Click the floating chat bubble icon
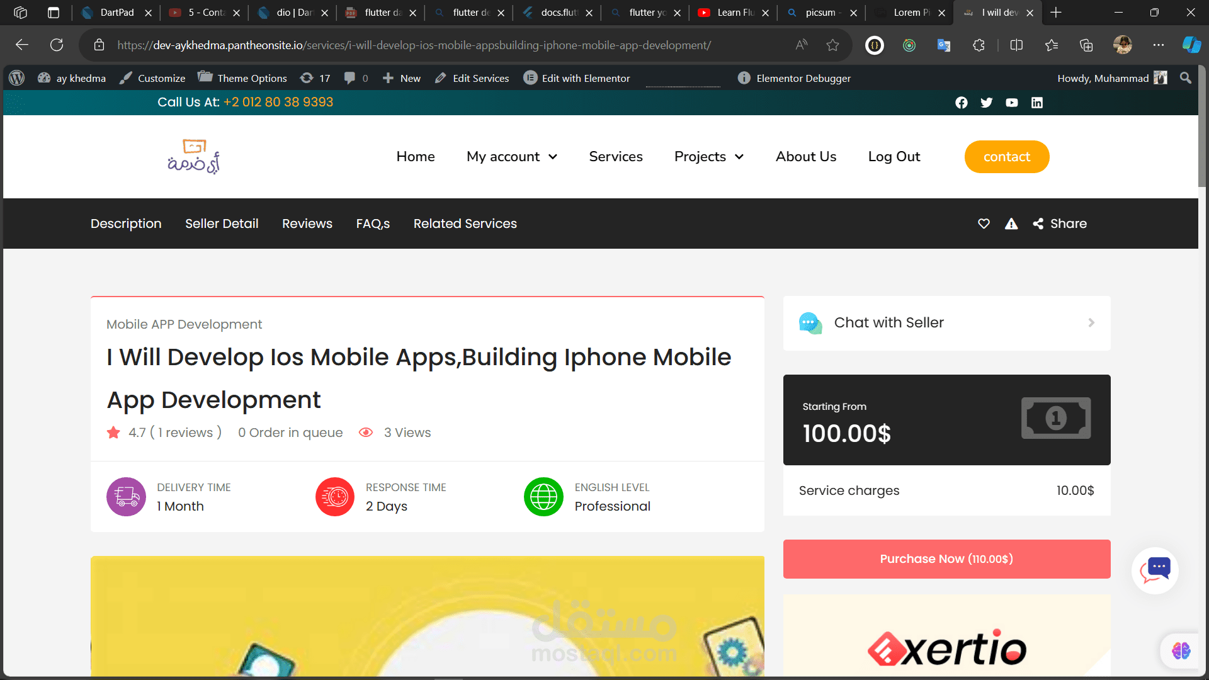The image size is (1209, 680). (1155, 570)
